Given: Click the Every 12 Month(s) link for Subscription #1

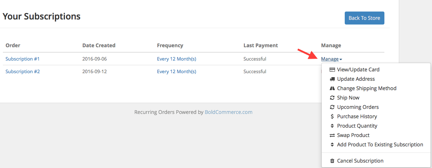Looking at the screenshot, I should (176, 59).
